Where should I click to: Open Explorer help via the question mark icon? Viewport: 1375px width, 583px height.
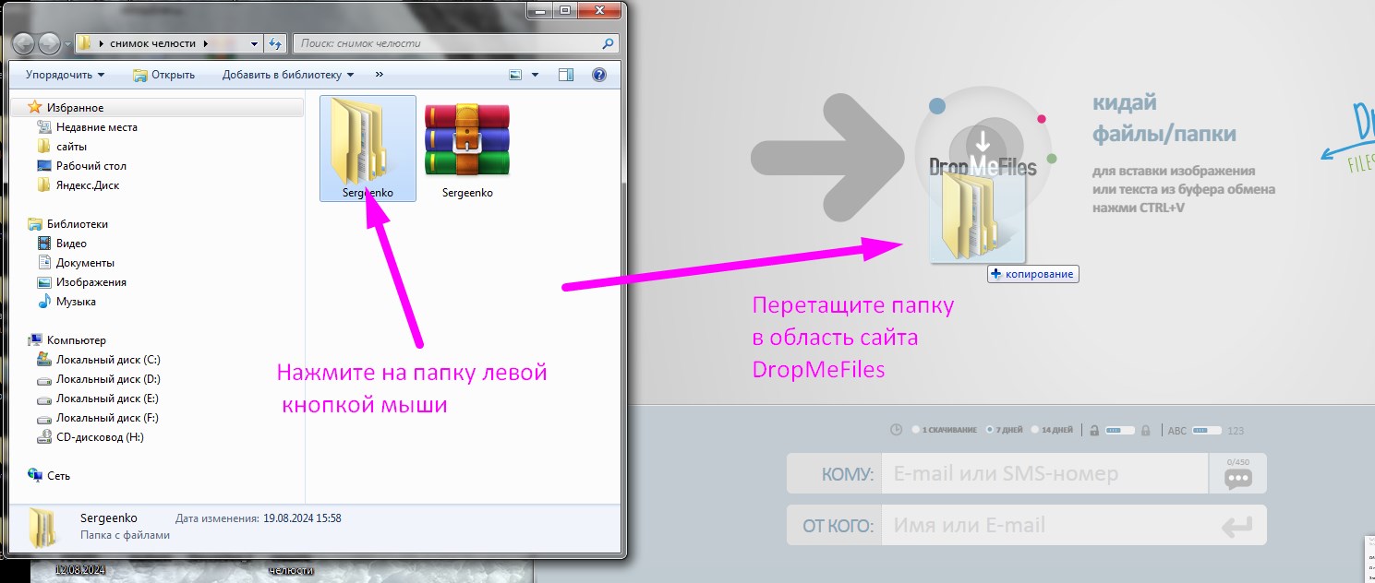coord(599,75)
